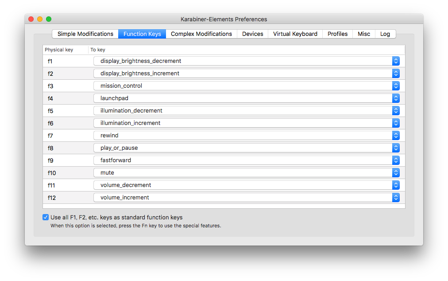Click the Karabiner-Elements Preferences window title
The height and width of the screenshot is (281, 448).
224,19
